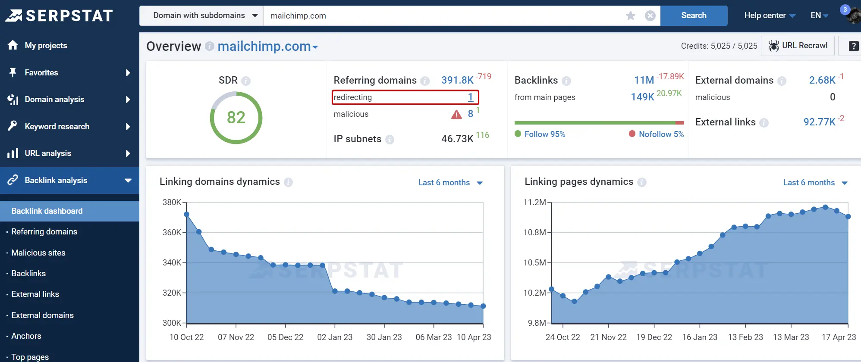Viewport: 861px width, 362px height.
Task: Open Referring domains sidebar item
Action: tap(44, 232)
